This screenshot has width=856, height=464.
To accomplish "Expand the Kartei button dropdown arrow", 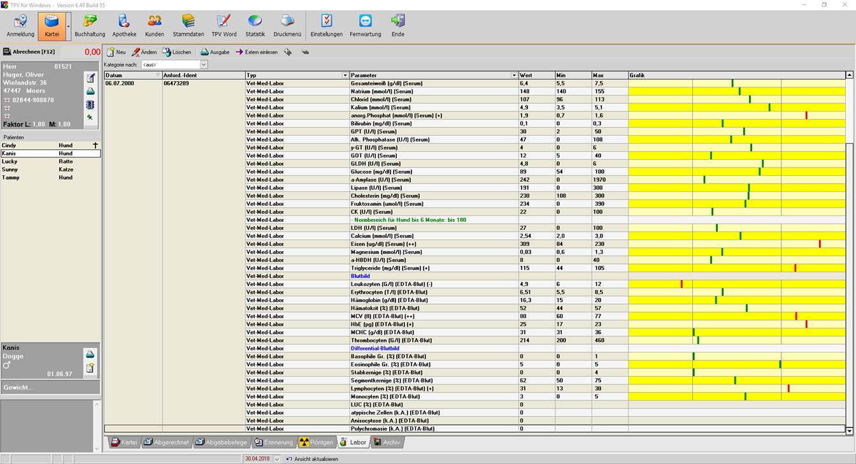I will click(68, 27).
